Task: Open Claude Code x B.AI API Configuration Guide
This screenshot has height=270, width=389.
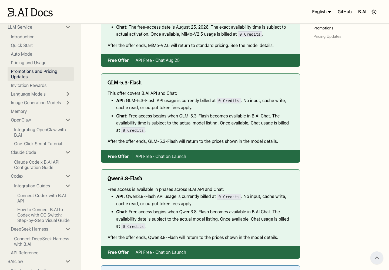Action: click(37, 165)
